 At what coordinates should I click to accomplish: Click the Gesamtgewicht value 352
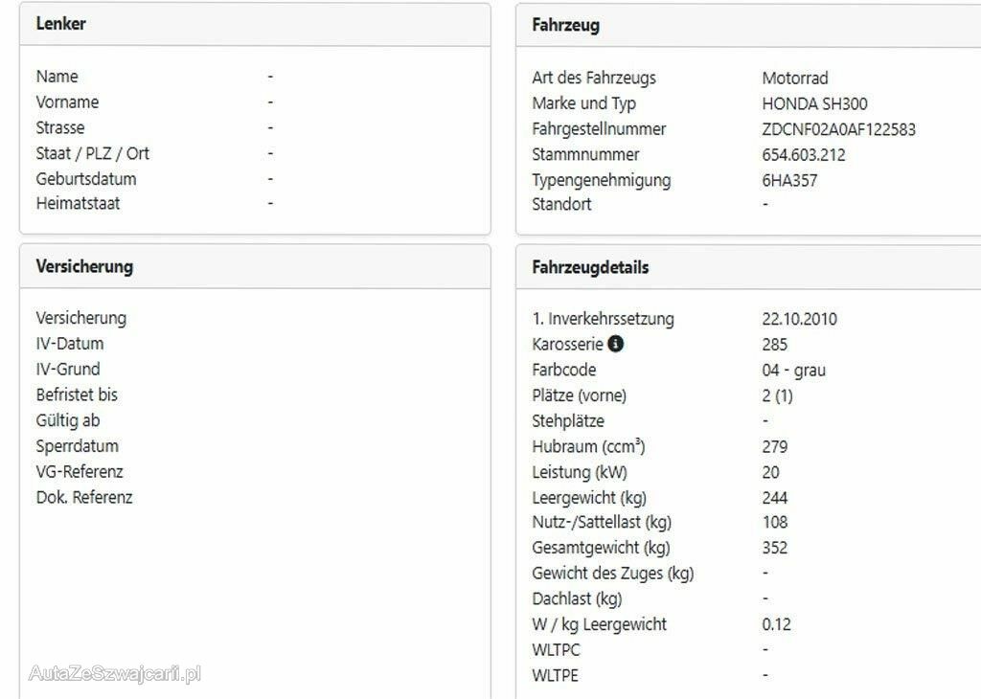(x=775, y=548)
